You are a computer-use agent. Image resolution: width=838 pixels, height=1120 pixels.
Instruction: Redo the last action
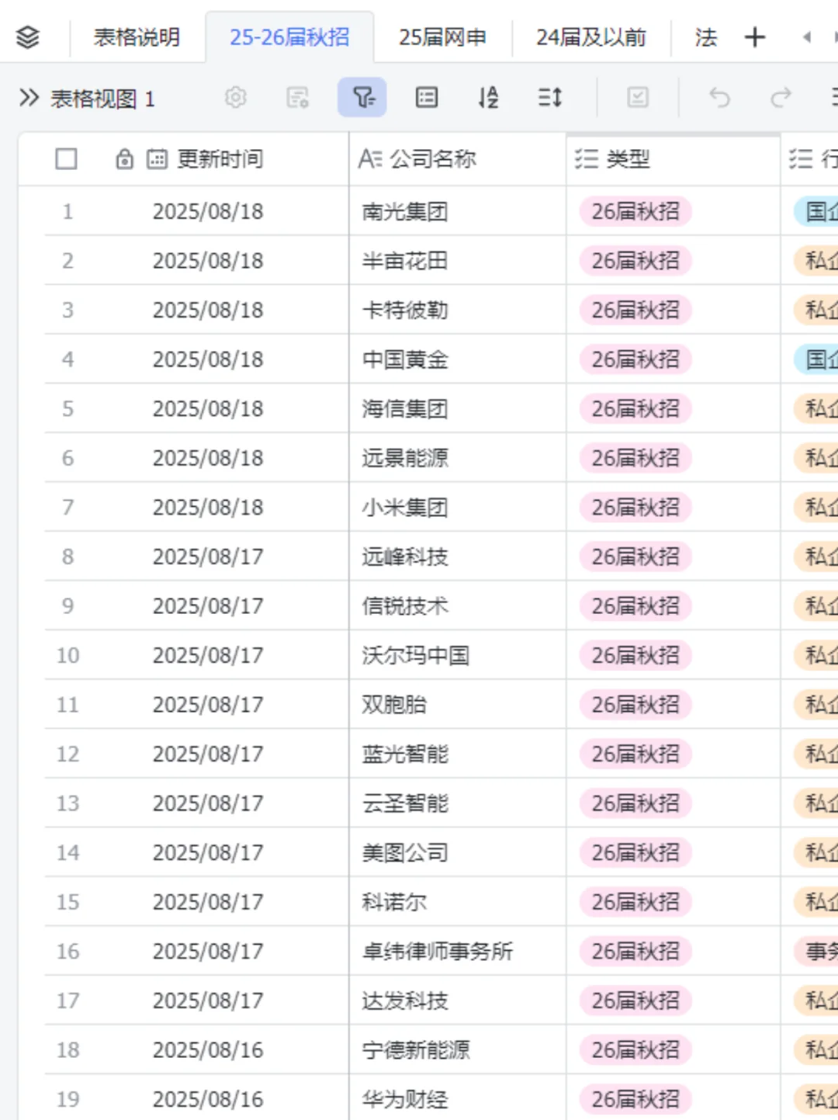pyautogui.click(x=781, y=98)
